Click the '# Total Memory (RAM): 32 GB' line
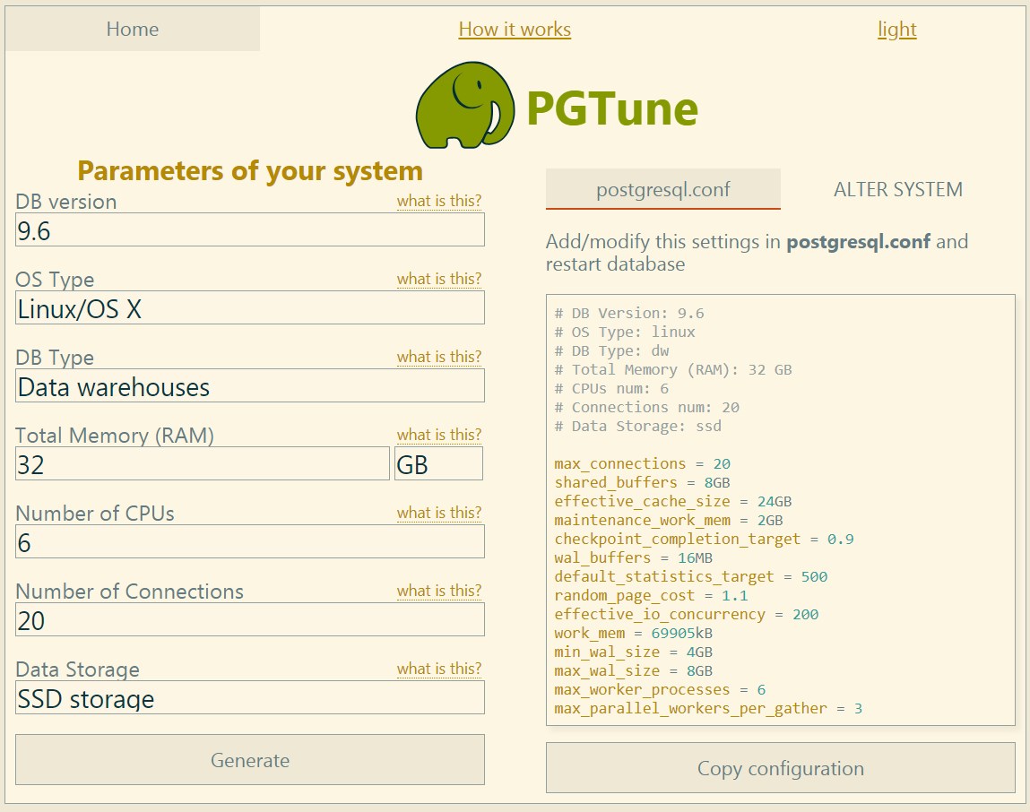Image resolution: width=1030 pixels, height=812 pixels. [x=673, y=370]
